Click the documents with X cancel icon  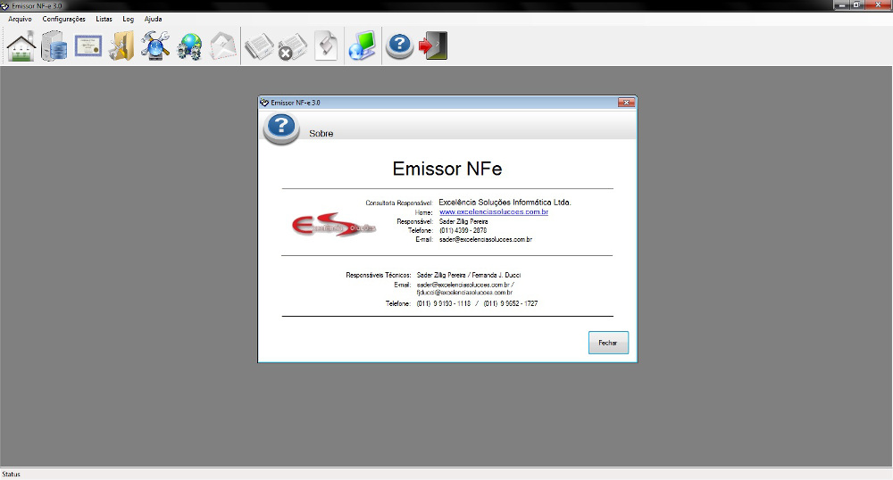point(291,46)
